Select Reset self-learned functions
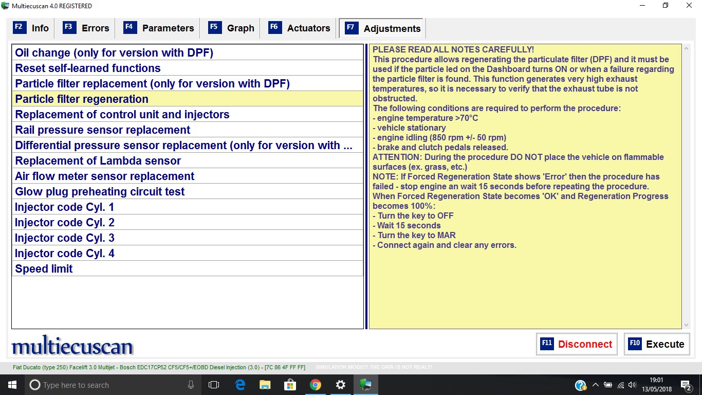This screenshot has width=702, height=395. point(188,68)
